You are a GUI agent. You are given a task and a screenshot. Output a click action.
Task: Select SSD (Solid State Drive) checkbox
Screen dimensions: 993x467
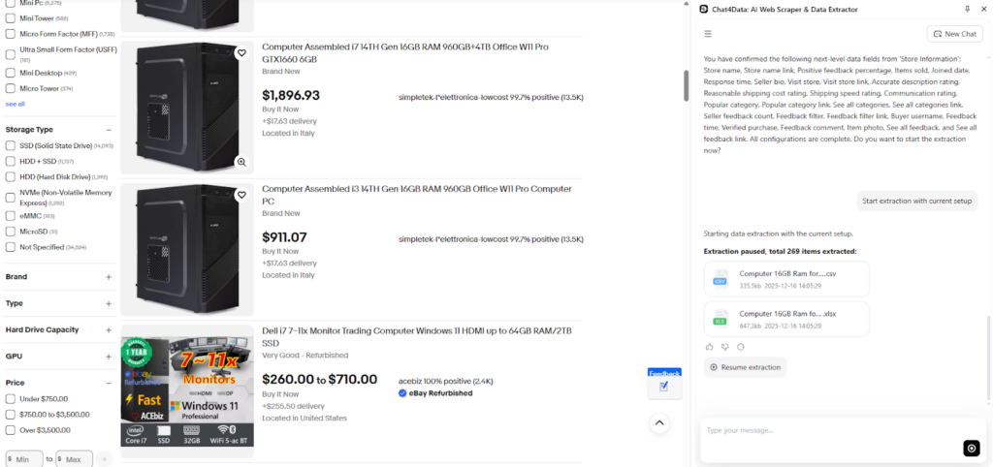point(10,145)
